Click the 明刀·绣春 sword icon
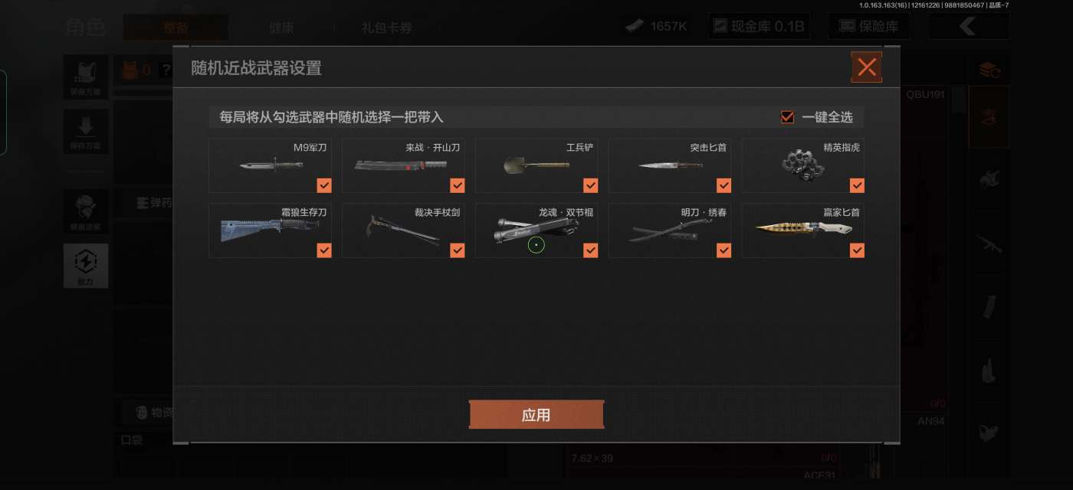 click(x=667, y=230)
